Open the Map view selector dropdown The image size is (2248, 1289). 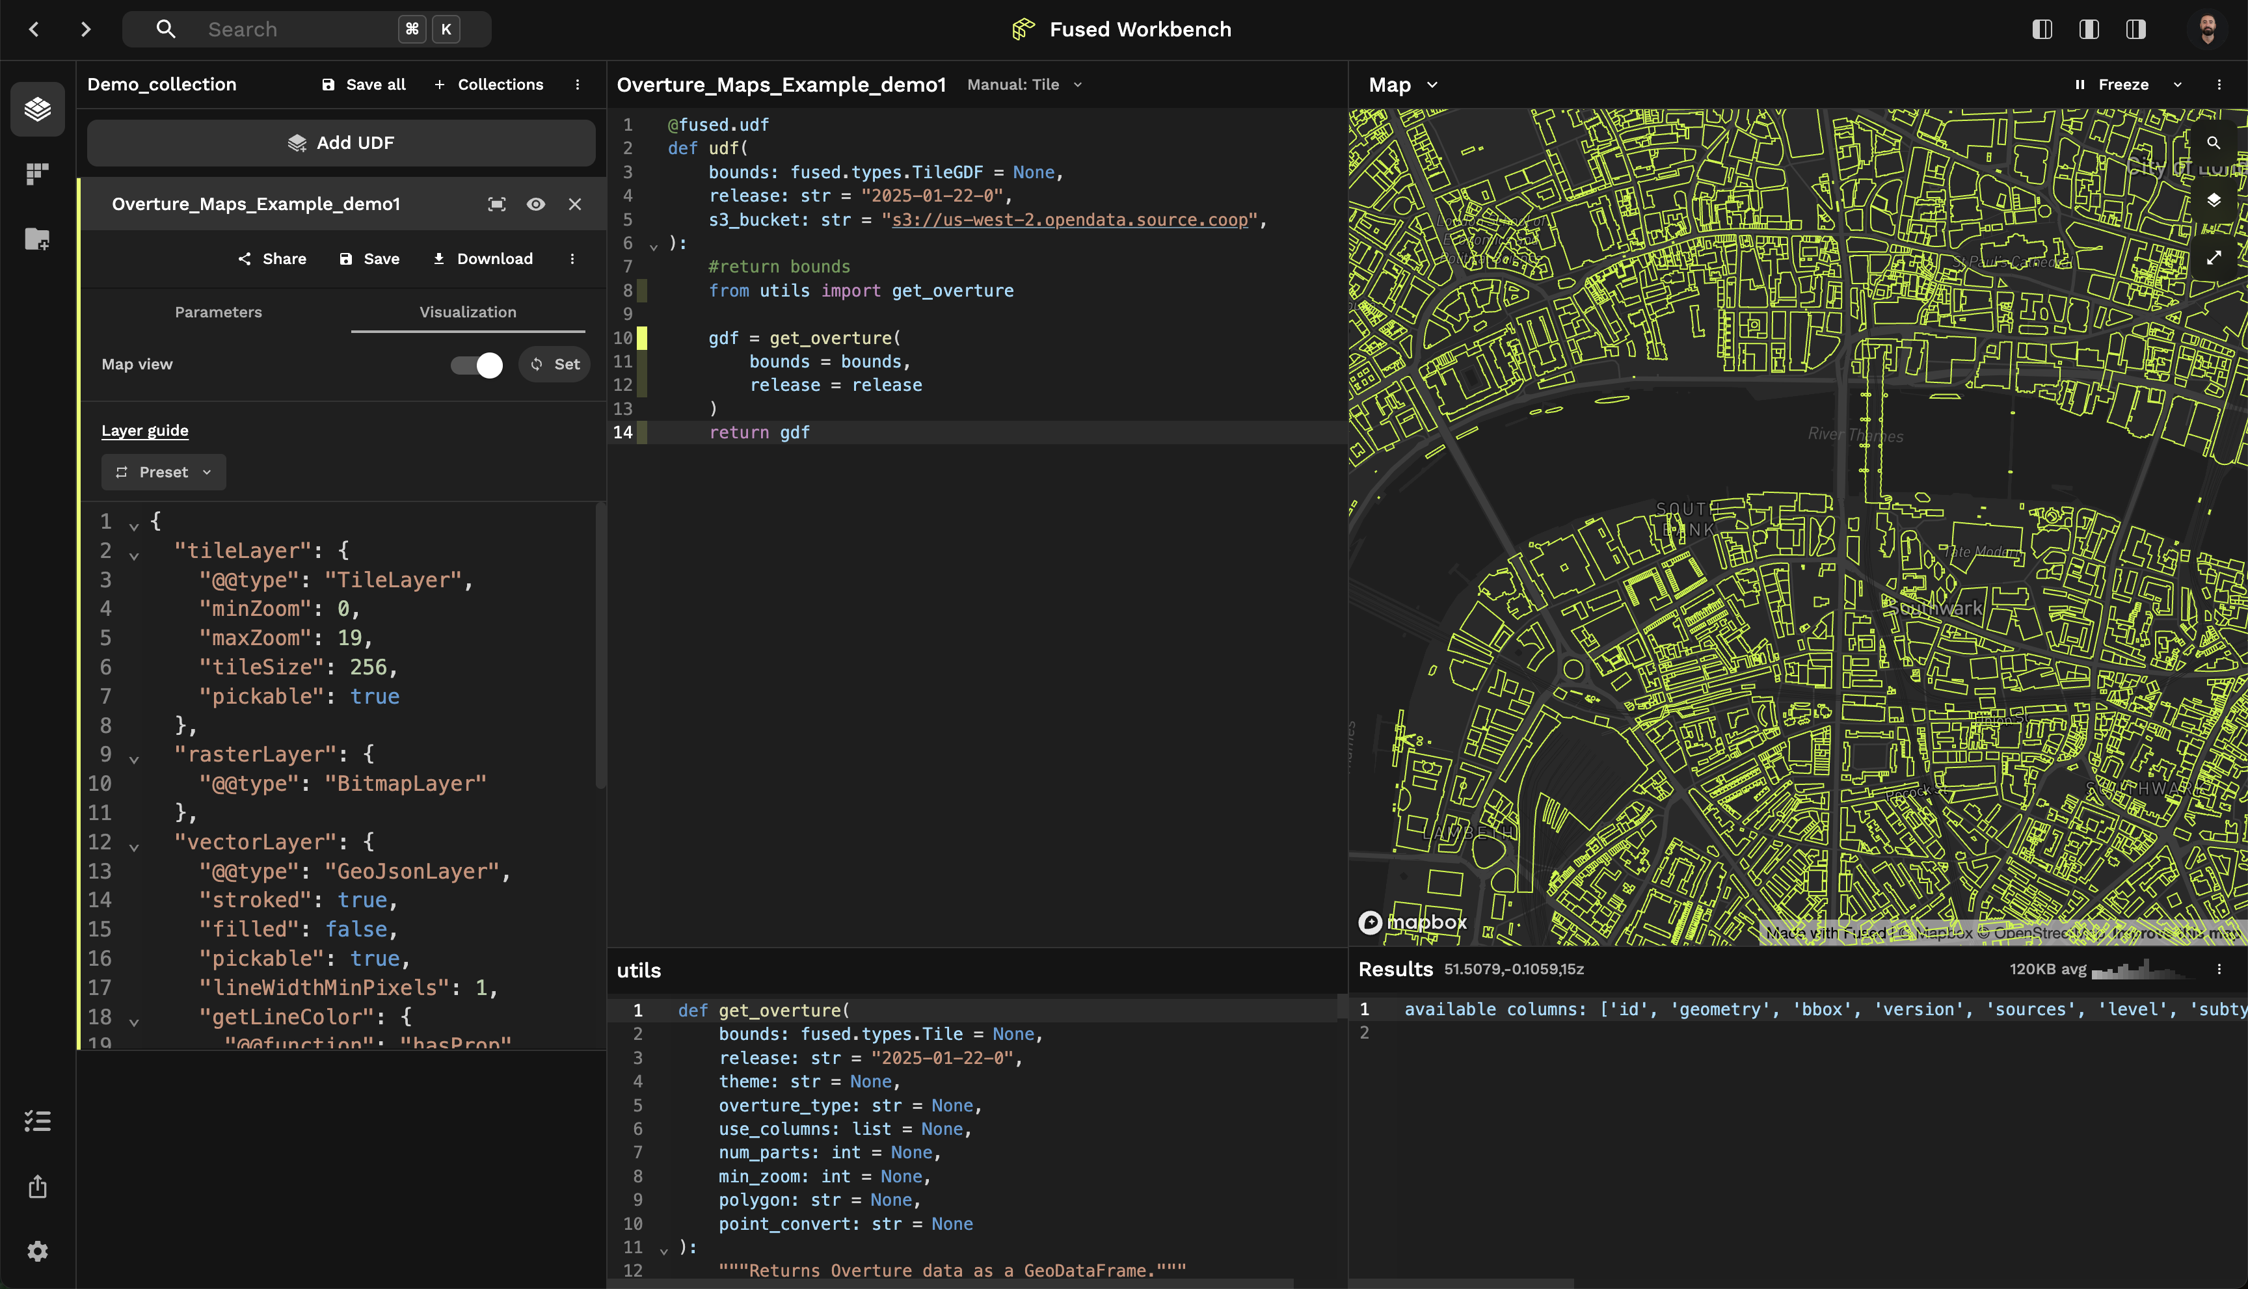tap(1402, 85)
